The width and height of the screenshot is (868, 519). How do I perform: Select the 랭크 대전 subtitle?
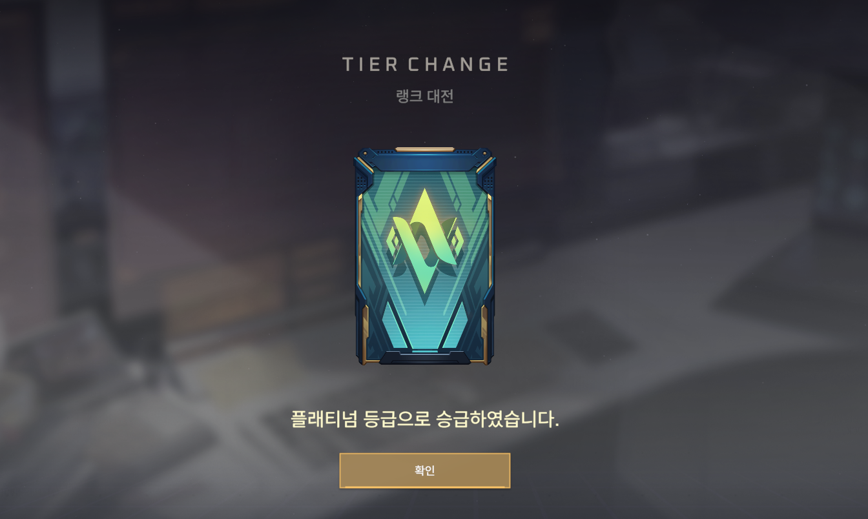click(425, 96)
